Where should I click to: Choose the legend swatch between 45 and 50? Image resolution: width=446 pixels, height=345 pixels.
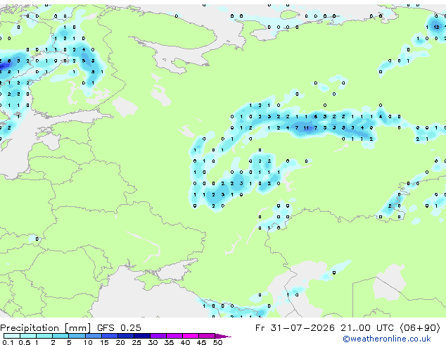point(207,336)
